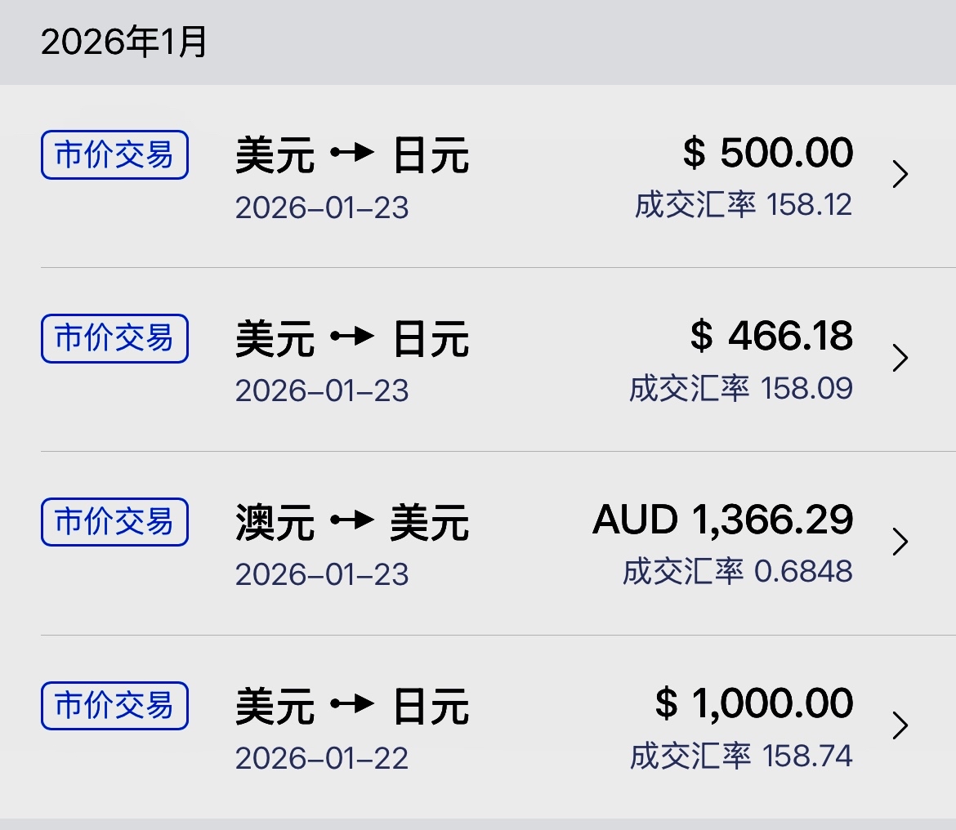Click the 2026-01-22 date text

tap(322, 759)
